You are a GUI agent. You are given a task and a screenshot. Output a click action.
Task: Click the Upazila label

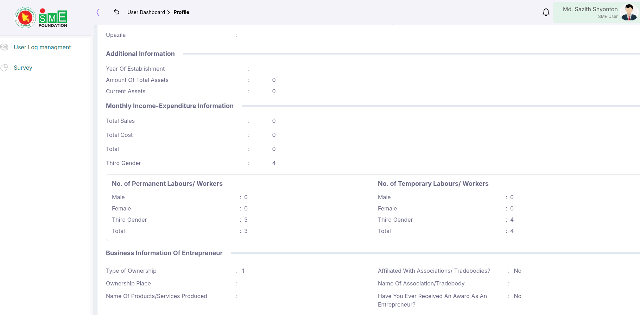tap(116, 35)
